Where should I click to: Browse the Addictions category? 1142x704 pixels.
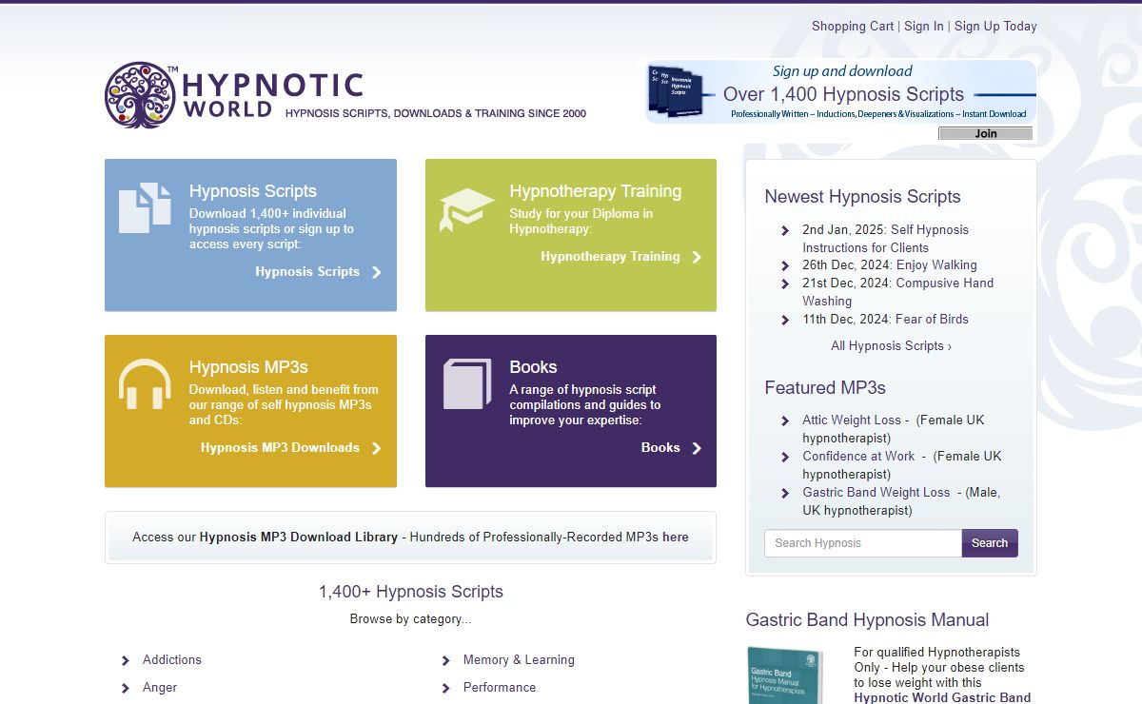coord(172,660)
